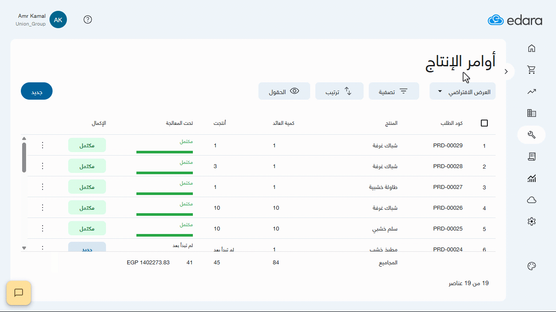The width and height of the screenshot is (556, 312).
Task: Click the product name طاولة خشبية
Action: pyautogui.click(x=384, y=187)
